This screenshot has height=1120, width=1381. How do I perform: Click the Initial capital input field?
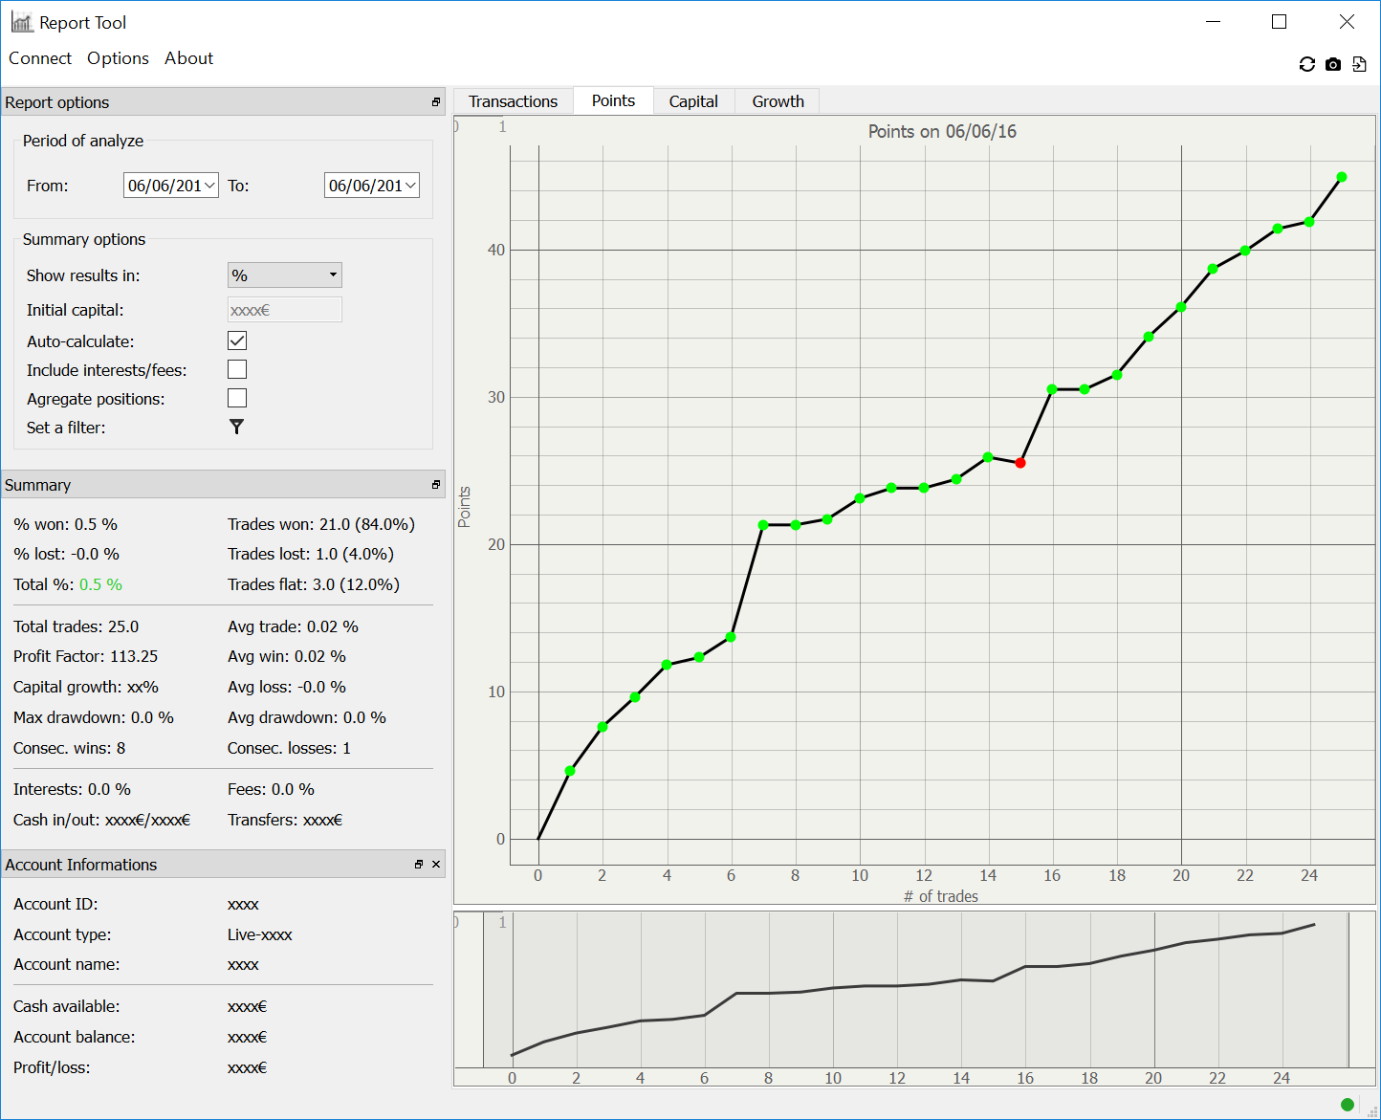click(x=284, y=310)
